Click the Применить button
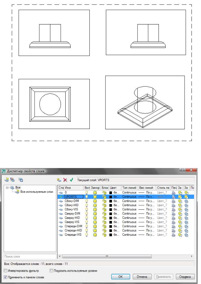 click(164, 277)
